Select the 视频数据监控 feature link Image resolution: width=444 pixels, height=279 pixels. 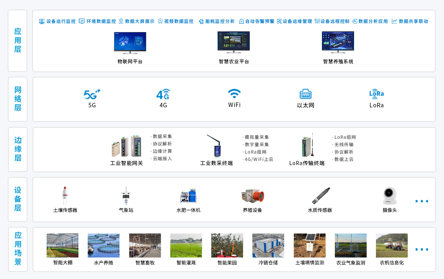(x=176, y=21)
